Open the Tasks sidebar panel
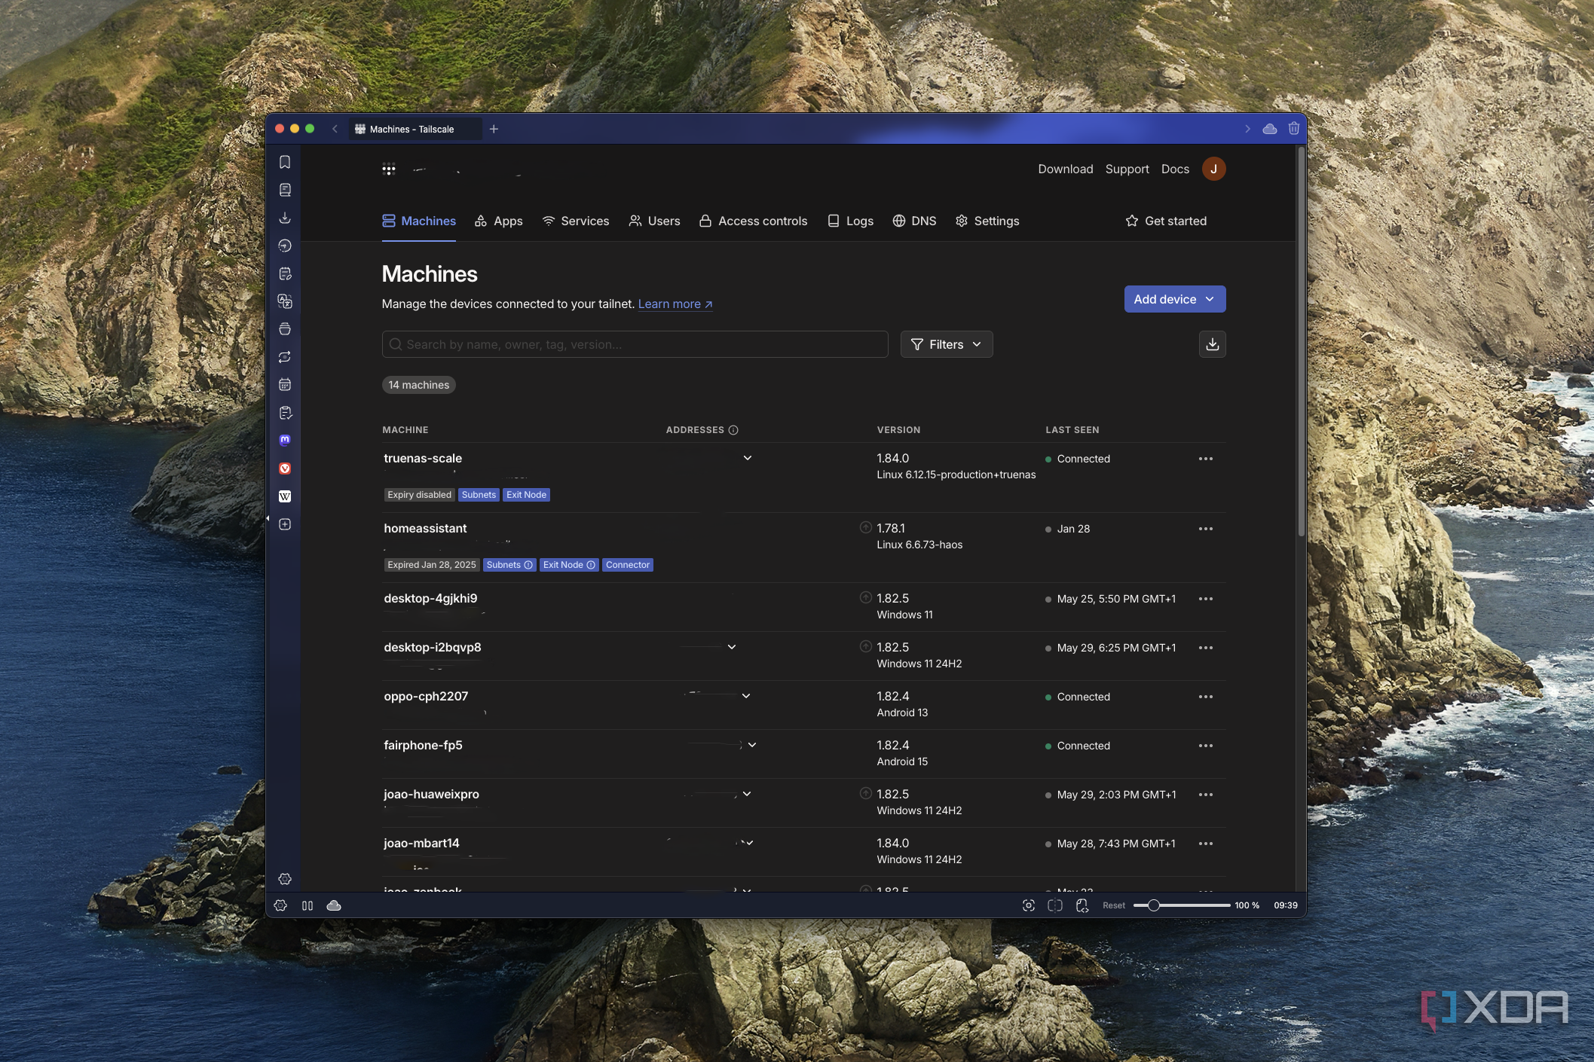 285,413
